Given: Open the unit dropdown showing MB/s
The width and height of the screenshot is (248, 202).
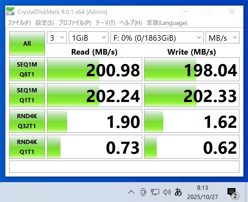Looking at the screenshot, I should (223, 37).
